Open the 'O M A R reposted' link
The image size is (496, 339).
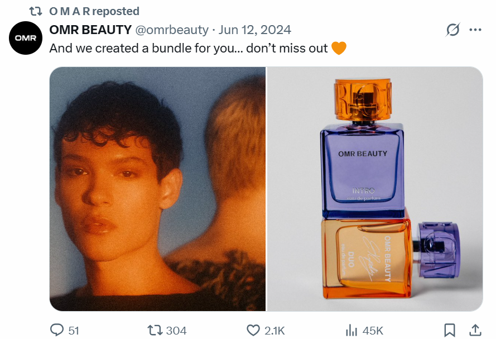[x=94, y=11]
